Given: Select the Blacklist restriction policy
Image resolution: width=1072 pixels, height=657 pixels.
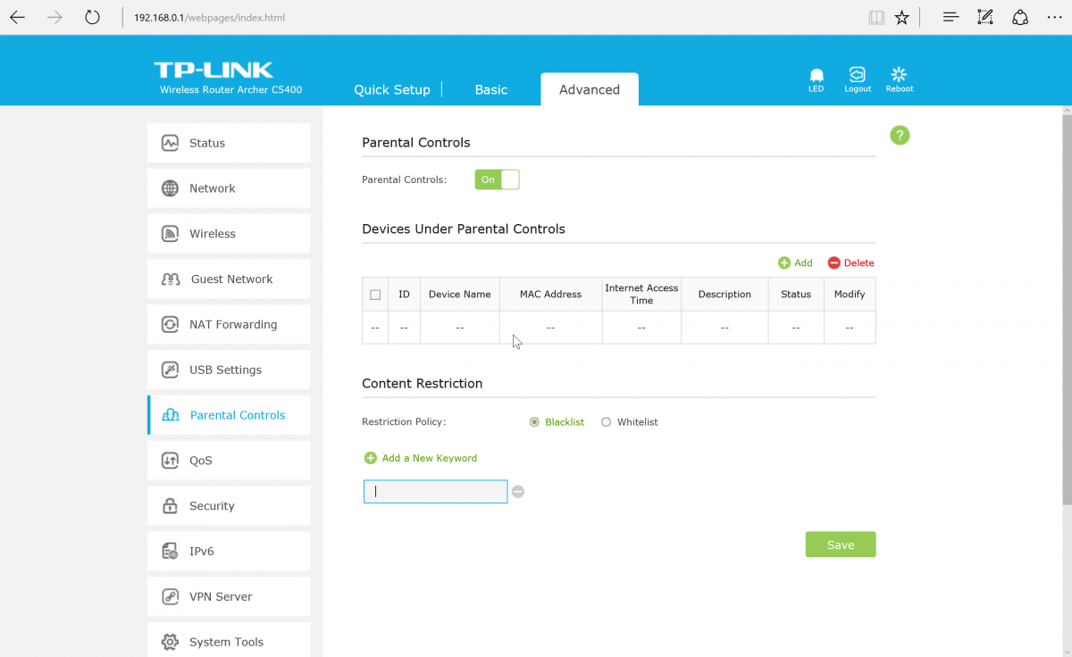Looking at the screenshot, I should 535,422.
